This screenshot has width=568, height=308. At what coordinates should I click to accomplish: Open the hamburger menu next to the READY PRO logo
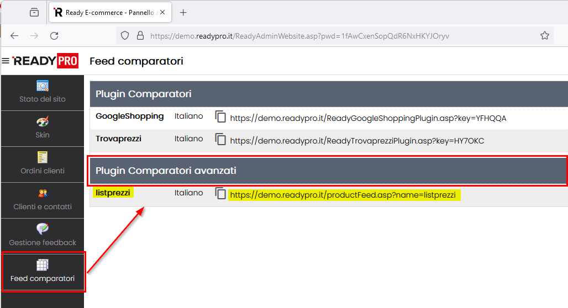(6, 61)
